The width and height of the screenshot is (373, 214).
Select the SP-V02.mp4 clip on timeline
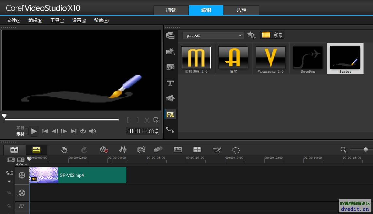pos(91,175)
